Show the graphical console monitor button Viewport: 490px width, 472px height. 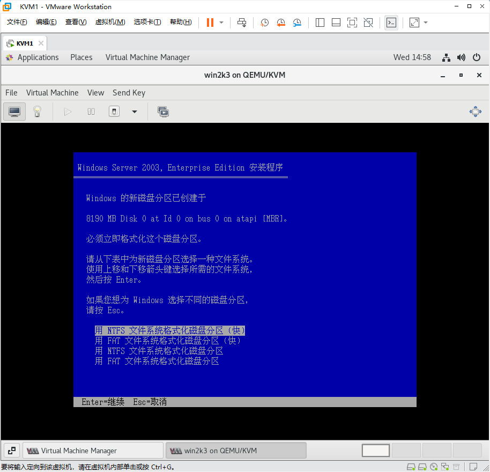pyautogui.click(x=14, y=112)
